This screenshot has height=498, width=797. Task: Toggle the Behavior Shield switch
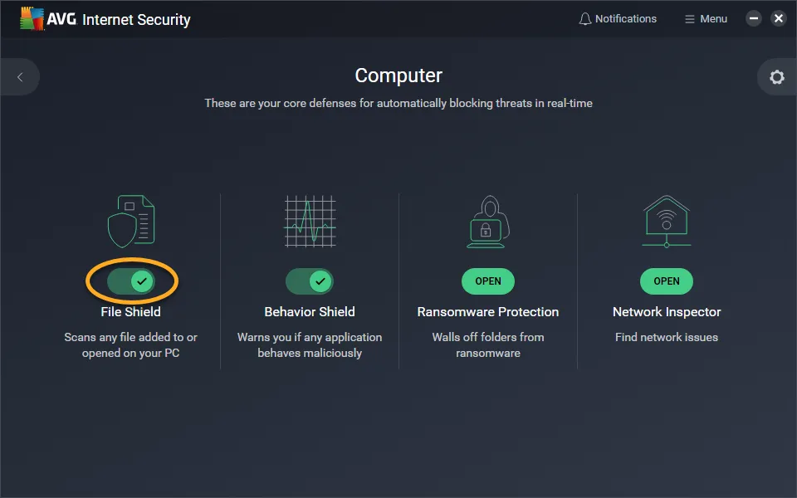tap(310, 281)
